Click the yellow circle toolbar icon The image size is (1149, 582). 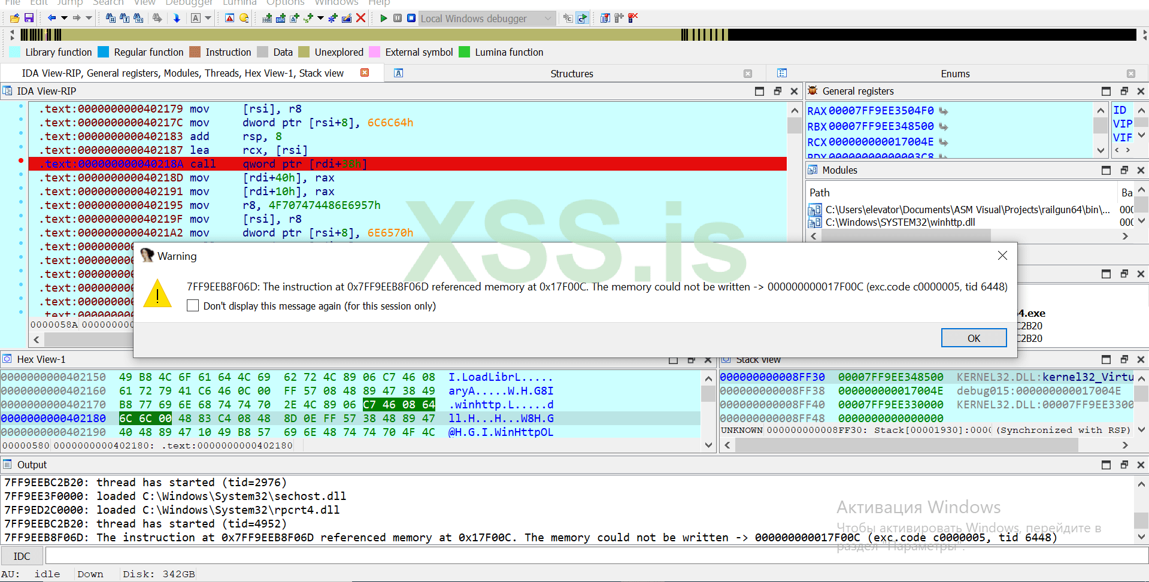(x=244, y=19)
